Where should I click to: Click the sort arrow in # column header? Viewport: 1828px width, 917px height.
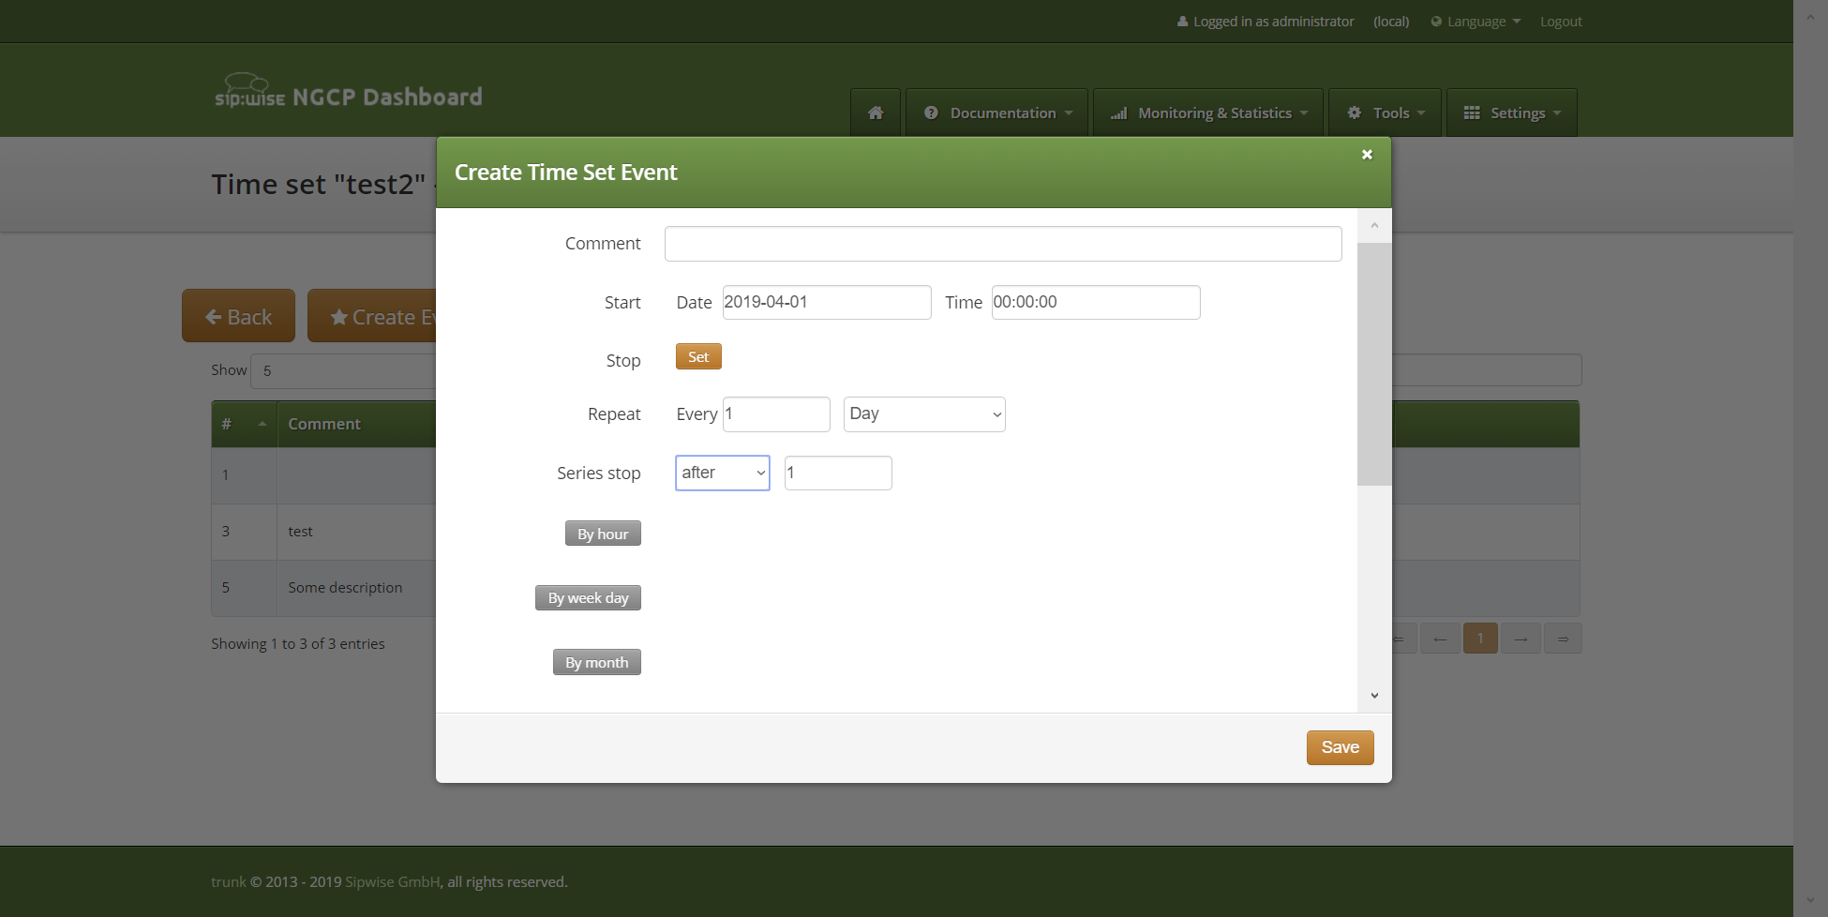tap(262, 424)
